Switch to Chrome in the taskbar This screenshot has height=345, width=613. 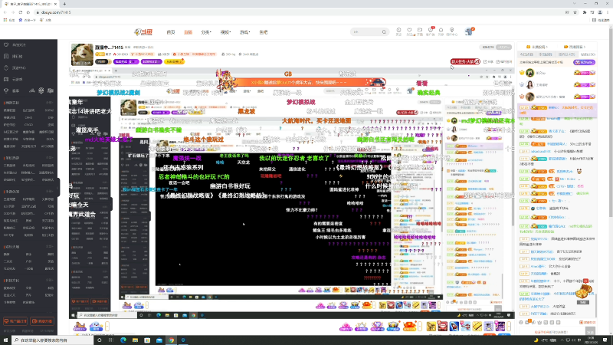(171, 340)
